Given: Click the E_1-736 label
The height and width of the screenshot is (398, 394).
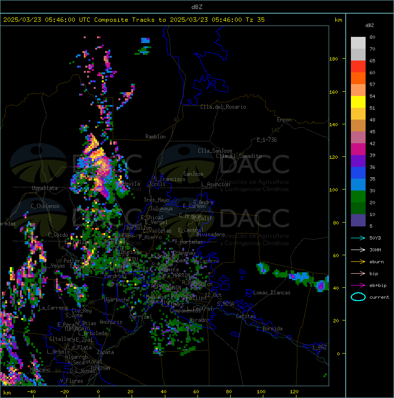Looking at the screenshot, I should point(267,140).
